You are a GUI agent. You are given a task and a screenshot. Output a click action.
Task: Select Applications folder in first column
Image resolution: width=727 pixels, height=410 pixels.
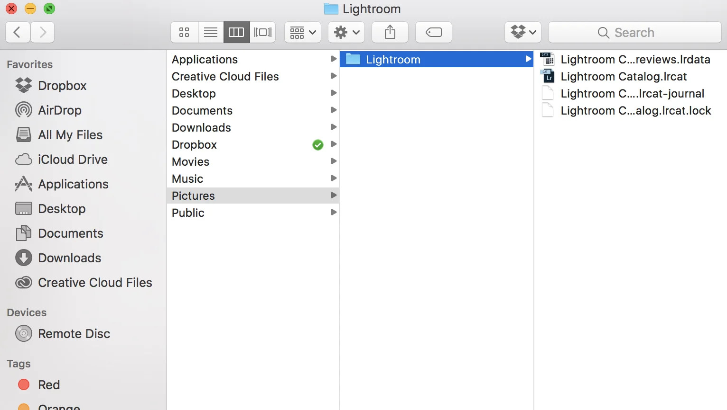tap(253, 59)
